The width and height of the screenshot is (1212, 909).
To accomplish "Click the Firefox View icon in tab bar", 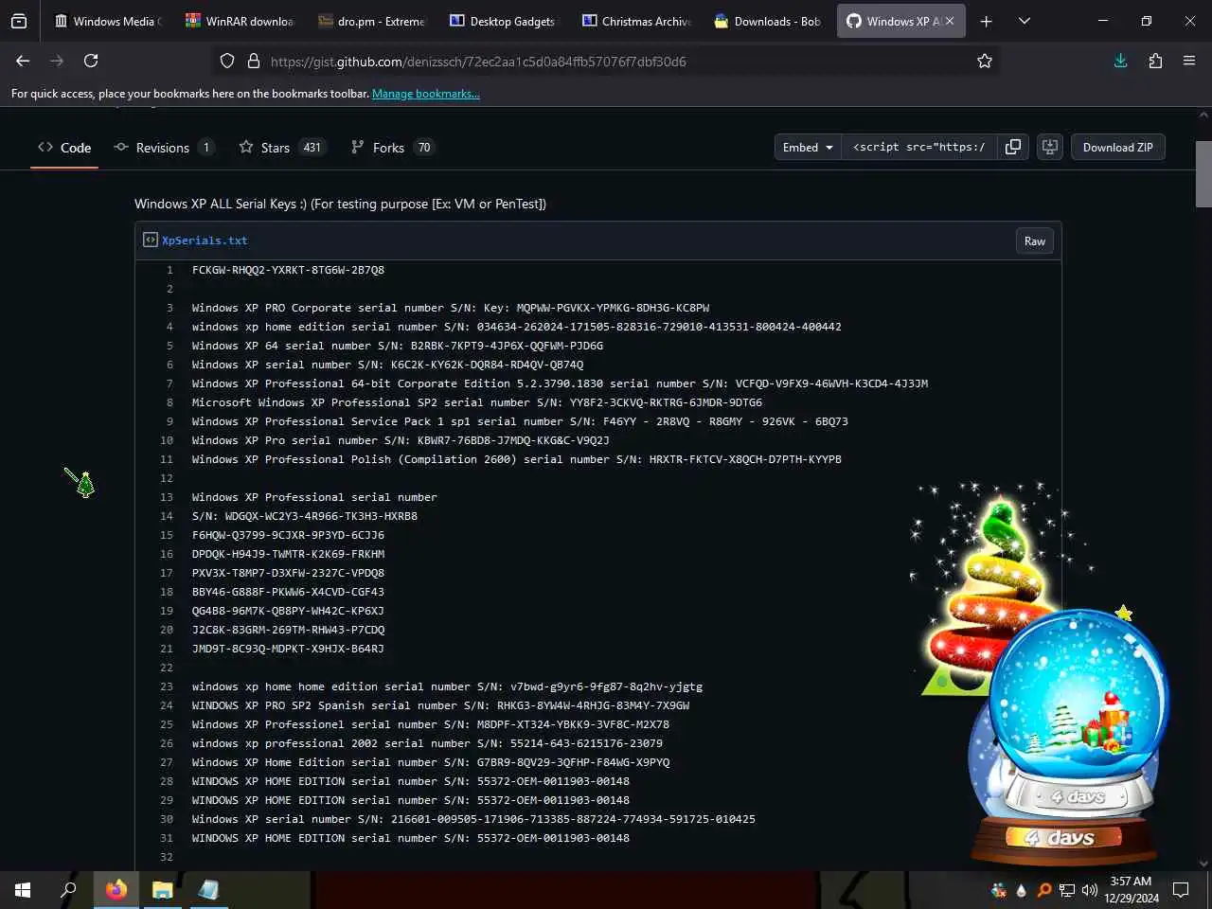I will click(x=19, y=21).
